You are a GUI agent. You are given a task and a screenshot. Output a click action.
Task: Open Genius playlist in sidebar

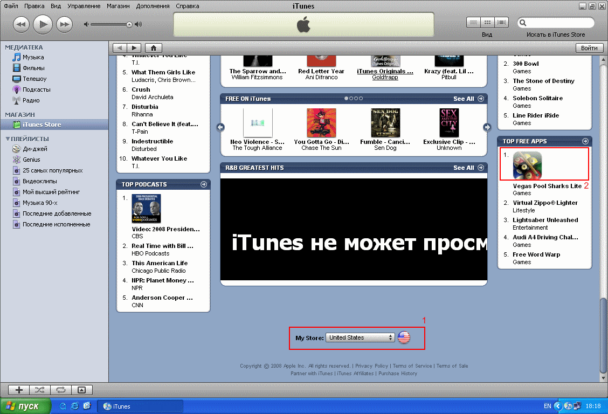pyautogui.click(x=31, y=160)
